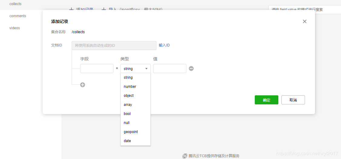Screen dimensions: 341x159
Task: Choose object from type list
Action: (x=136, y=96)
